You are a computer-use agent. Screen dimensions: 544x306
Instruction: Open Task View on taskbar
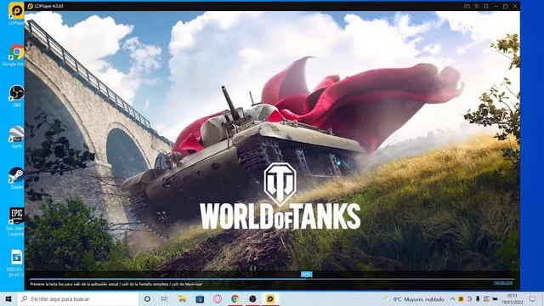coord(164,298)
